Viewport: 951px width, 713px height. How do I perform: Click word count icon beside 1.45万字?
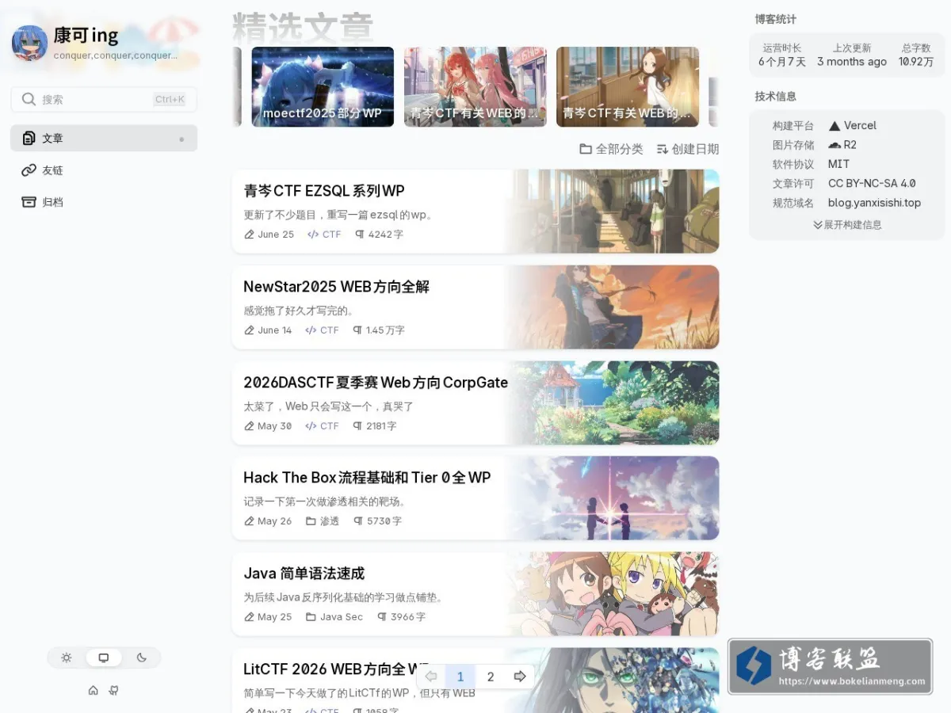357,330
